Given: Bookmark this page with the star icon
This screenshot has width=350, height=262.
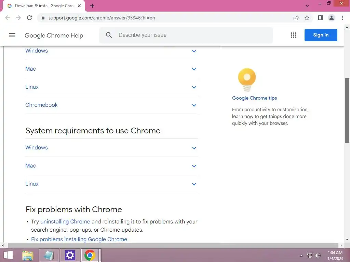Looking at the screenshot, I should 307,18.
